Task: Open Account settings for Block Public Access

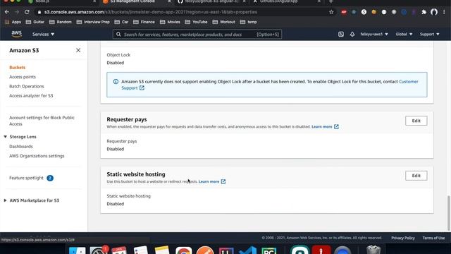Action: [x=42, y=121]
